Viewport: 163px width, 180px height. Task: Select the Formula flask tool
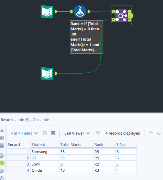coord(80,11)
